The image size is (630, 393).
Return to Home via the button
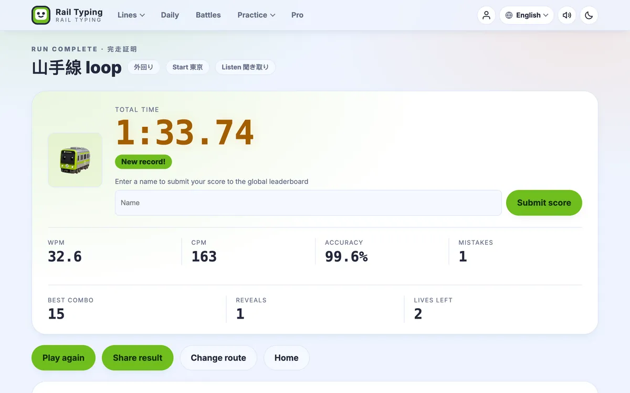pos(286,358)
